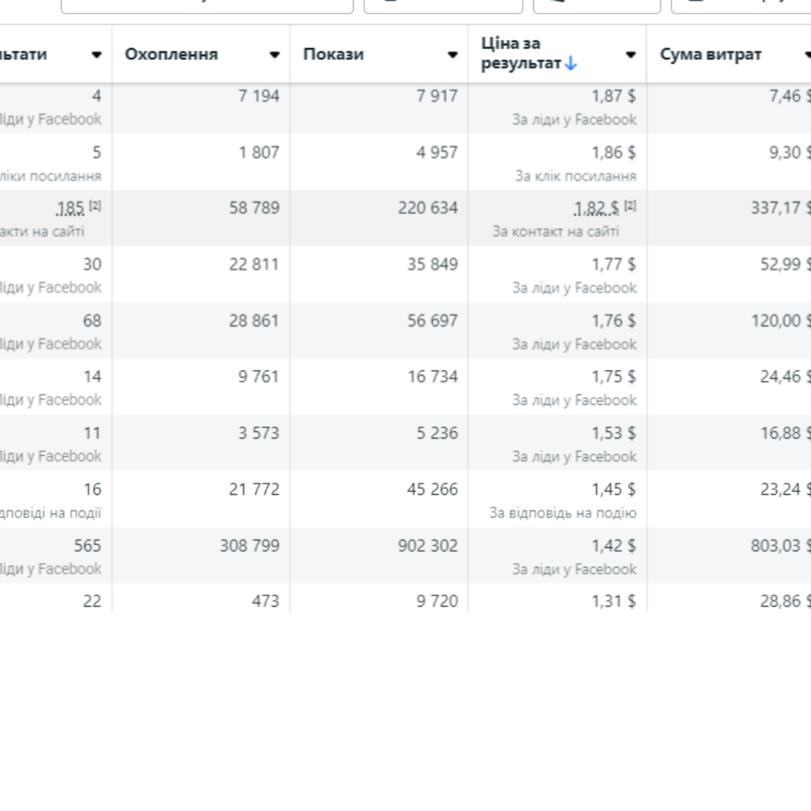
Task: Click the amount spent 24,46
Action: 785,376
